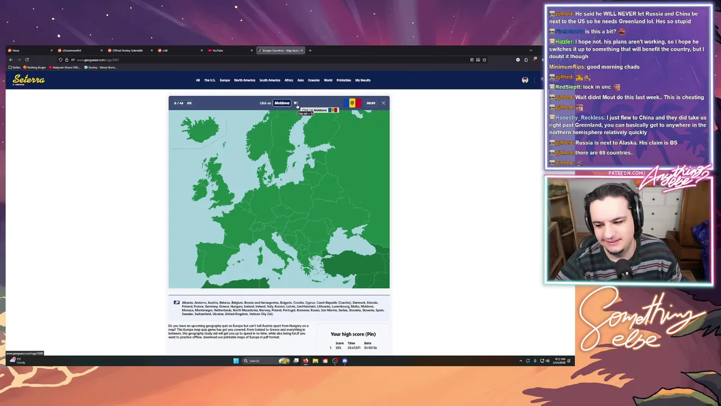Viewport: 721px width, 406px height.
Task: Open Task View on the taskbar
Action: [296, 361]
